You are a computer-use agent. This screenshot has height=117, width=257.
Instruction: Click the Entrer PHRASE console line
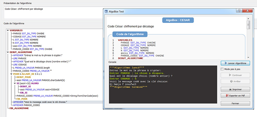click(x=137, y=73)
